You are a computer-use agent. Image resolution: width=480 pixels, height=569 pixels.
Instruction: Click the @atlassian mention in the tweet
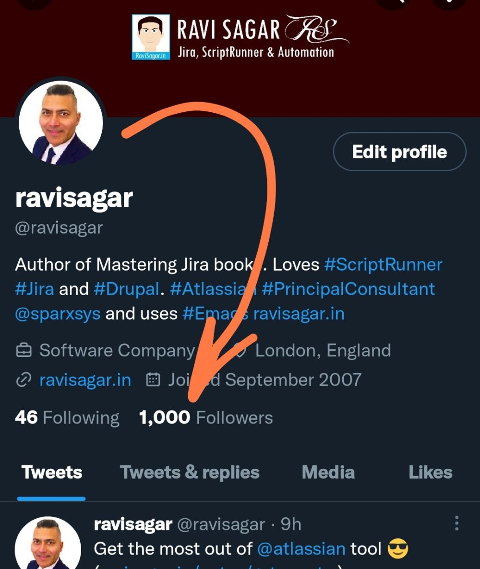coord(301,549)
